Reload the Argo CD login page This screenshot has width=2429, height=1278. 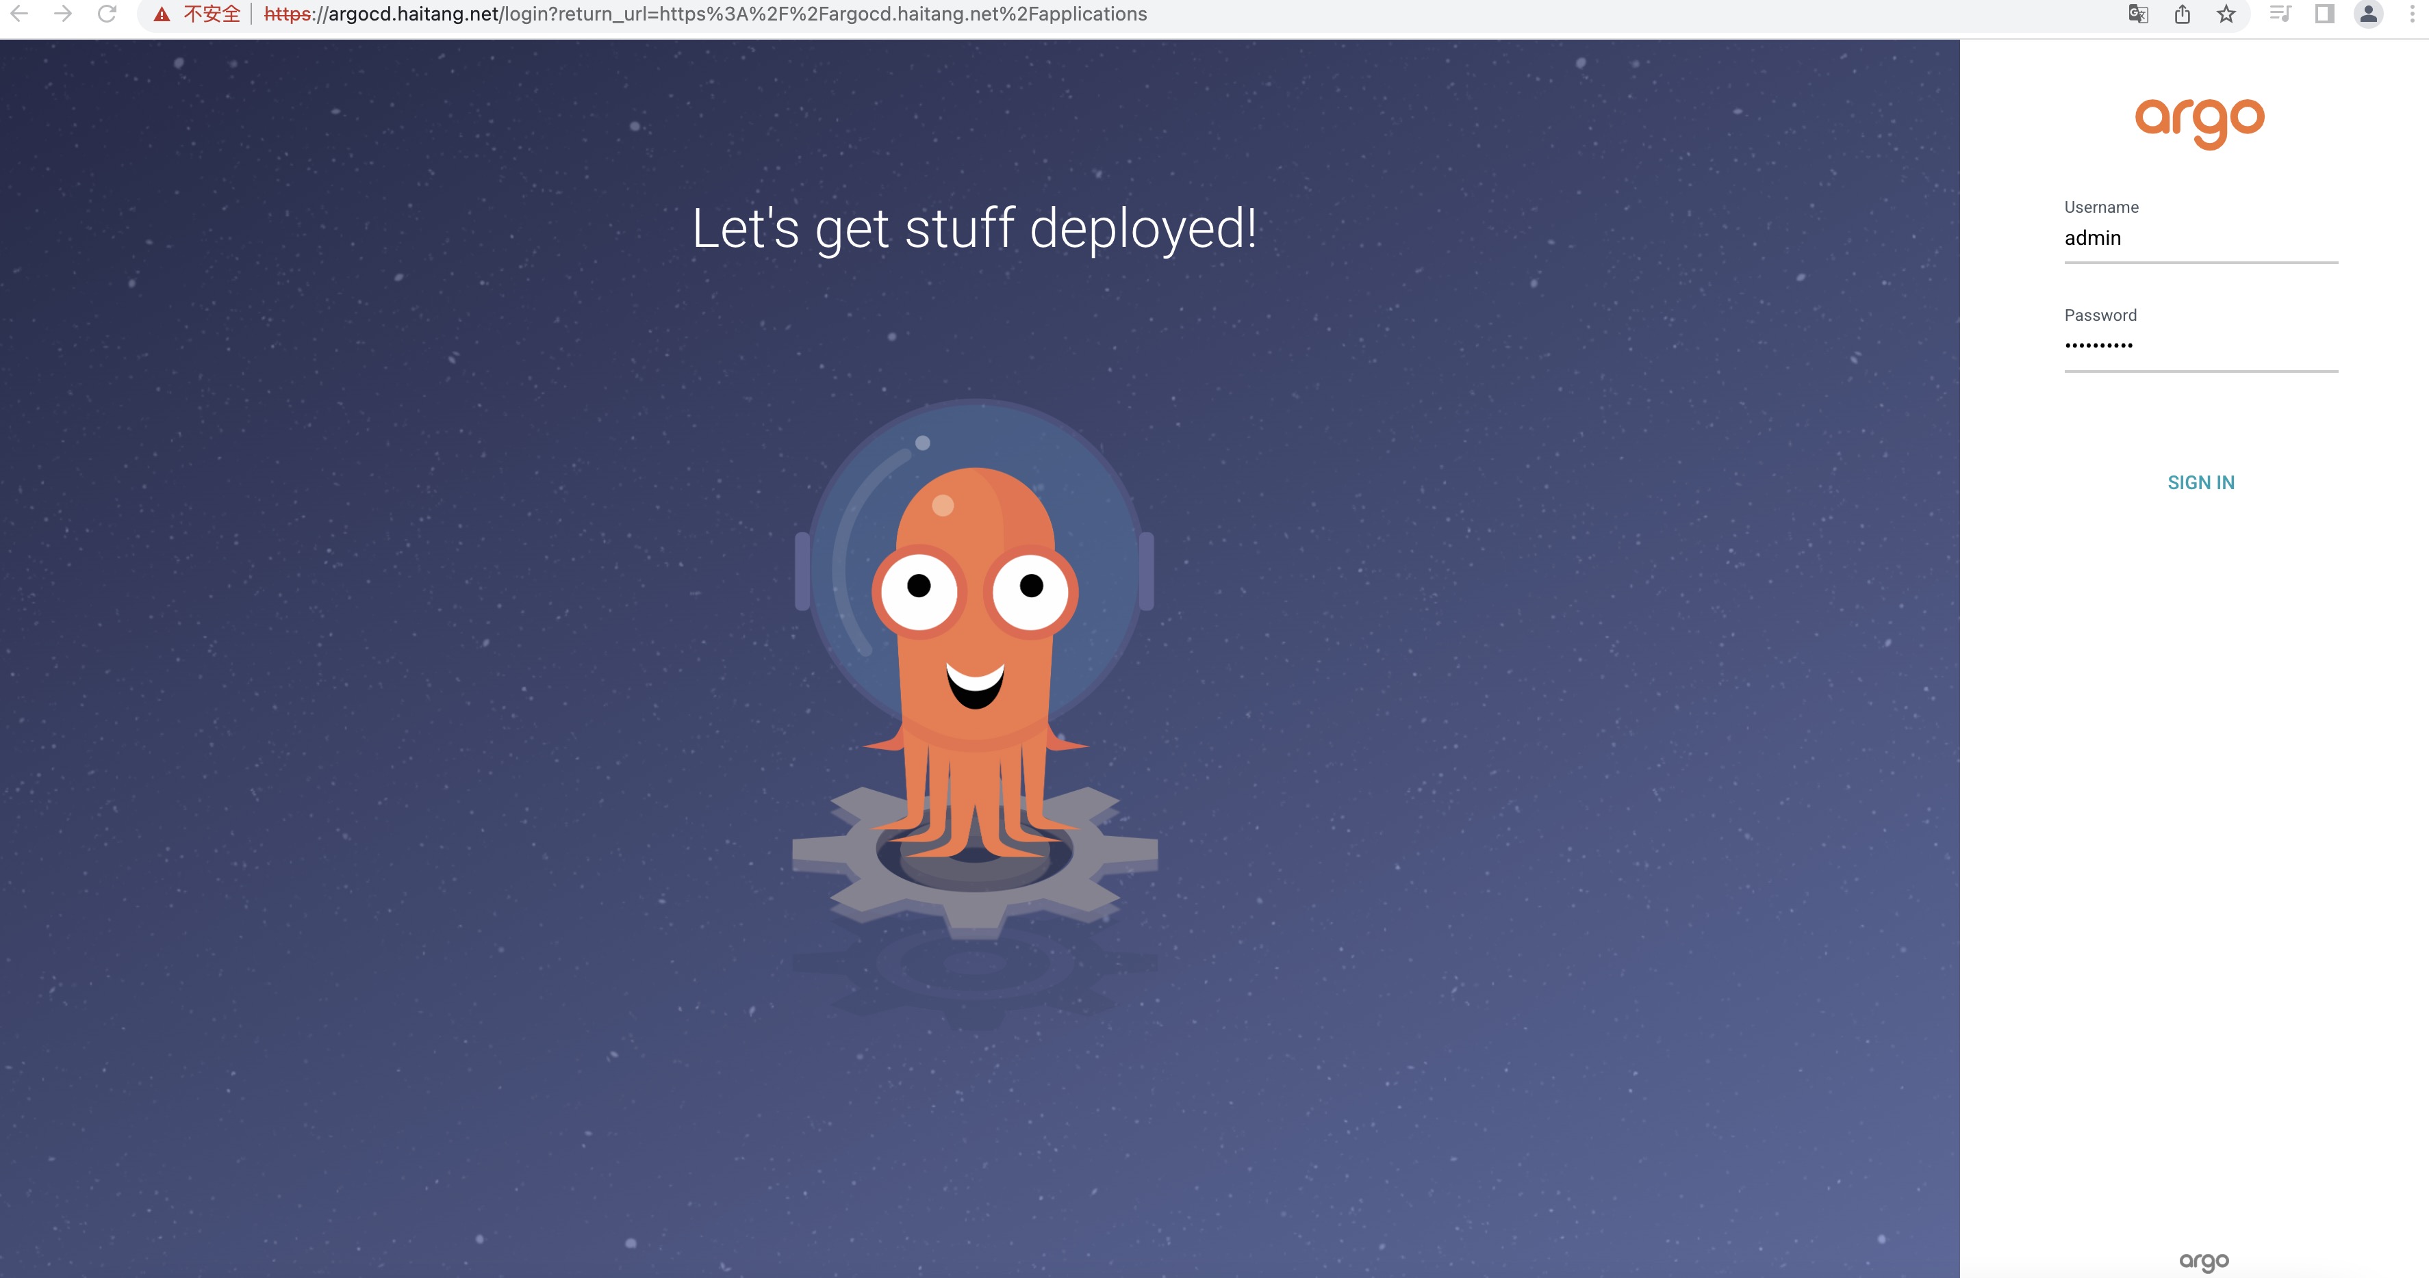pos(107,14)
